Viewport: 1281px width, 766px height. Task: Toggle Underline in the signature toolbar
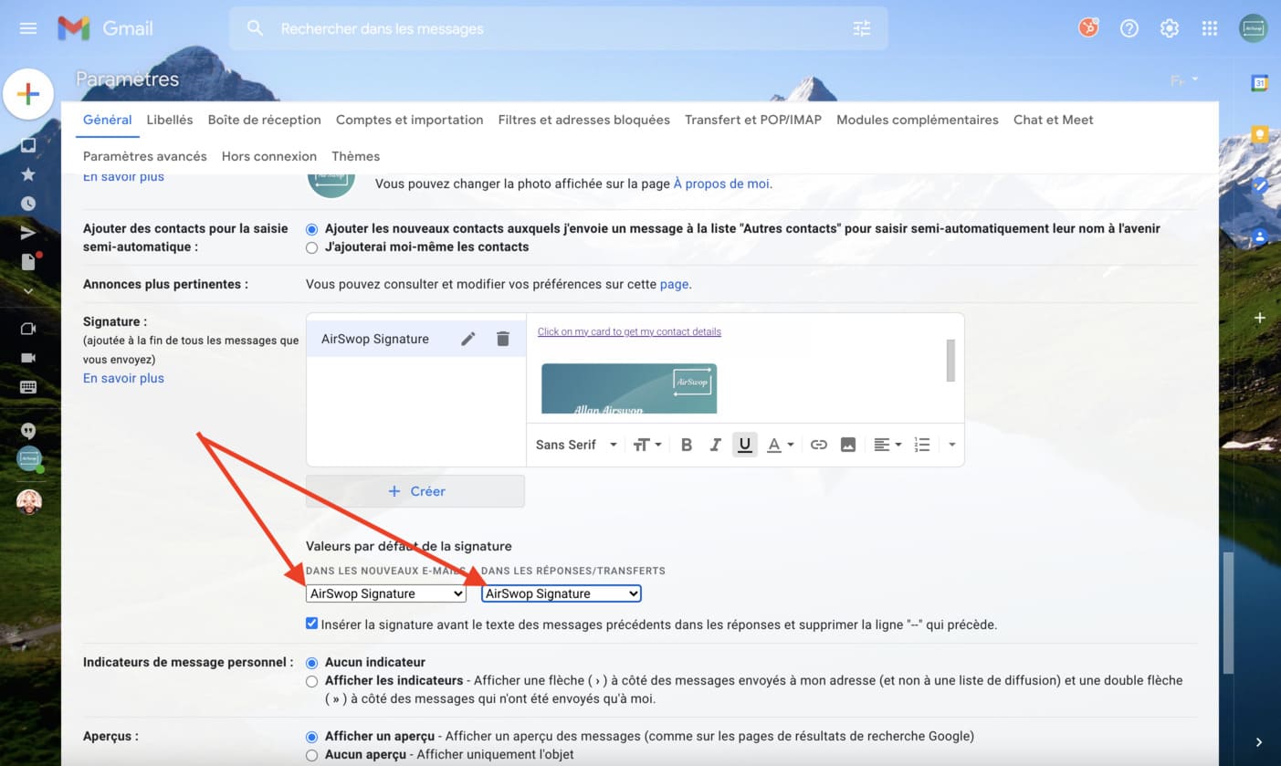[x=745, y=445]
